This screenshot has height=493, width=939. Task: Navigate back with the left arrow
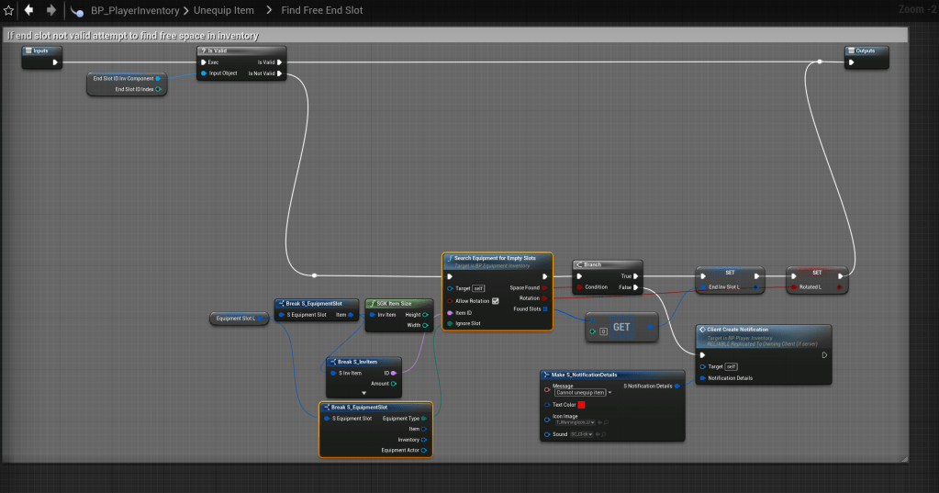tap(29, 10)
